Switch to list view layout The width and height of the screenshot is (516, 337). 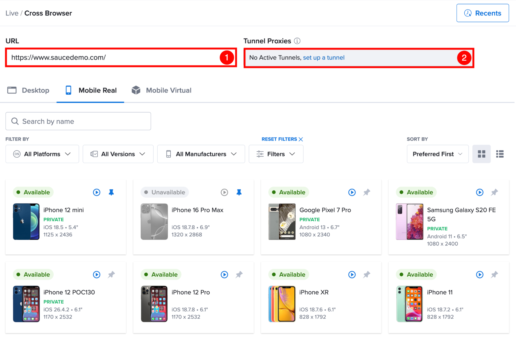pos(500,154)
